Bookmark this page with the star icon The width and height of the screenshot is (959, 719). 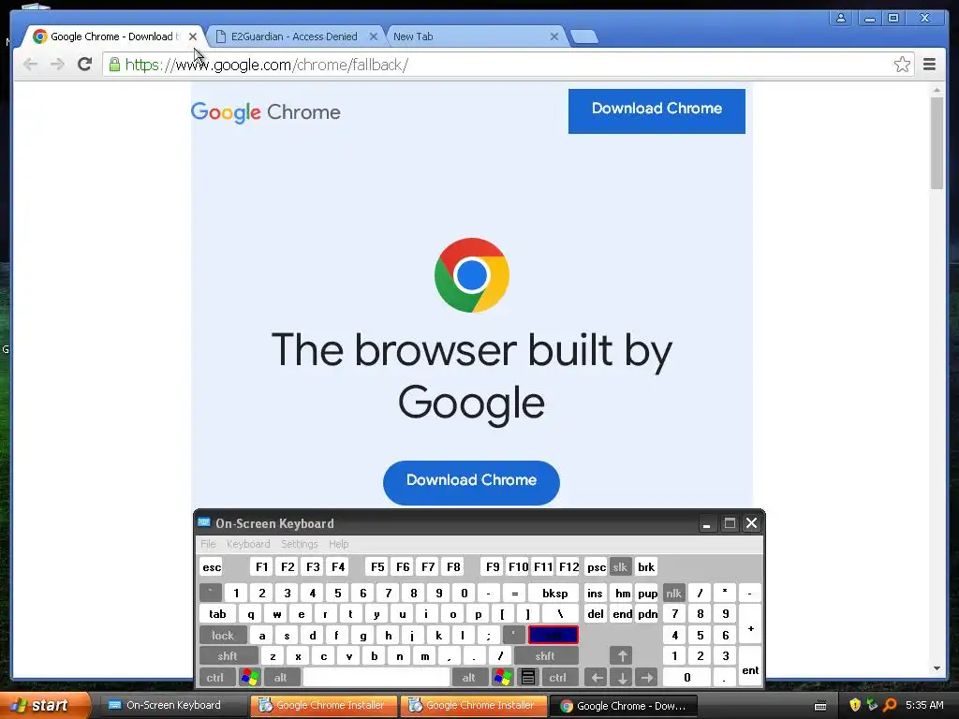pyautogui.click(x=902, y=65)
